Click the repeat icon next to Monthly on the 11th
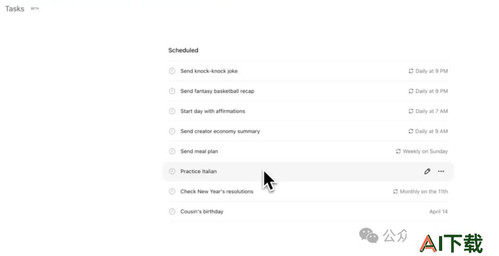Viewport: 499px width, 256px height. point(395,191)
